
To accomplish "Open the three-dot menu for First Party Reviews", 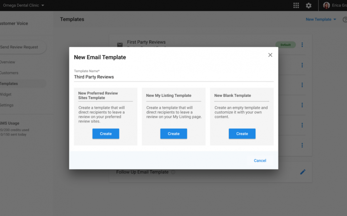I will coord(302,45).
